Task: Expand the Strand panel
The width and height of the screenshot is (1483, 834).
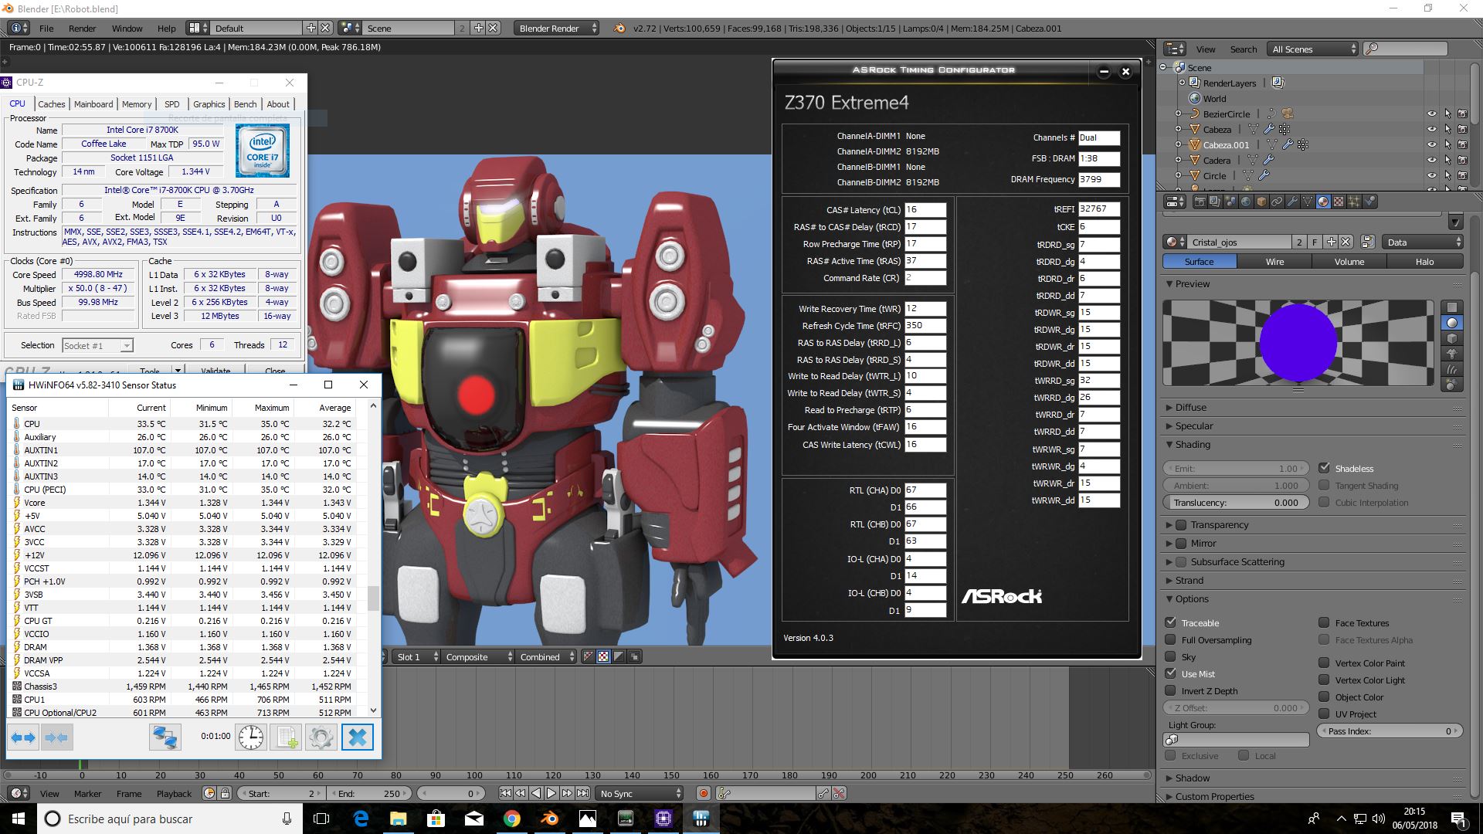Action: [1189, 581]
